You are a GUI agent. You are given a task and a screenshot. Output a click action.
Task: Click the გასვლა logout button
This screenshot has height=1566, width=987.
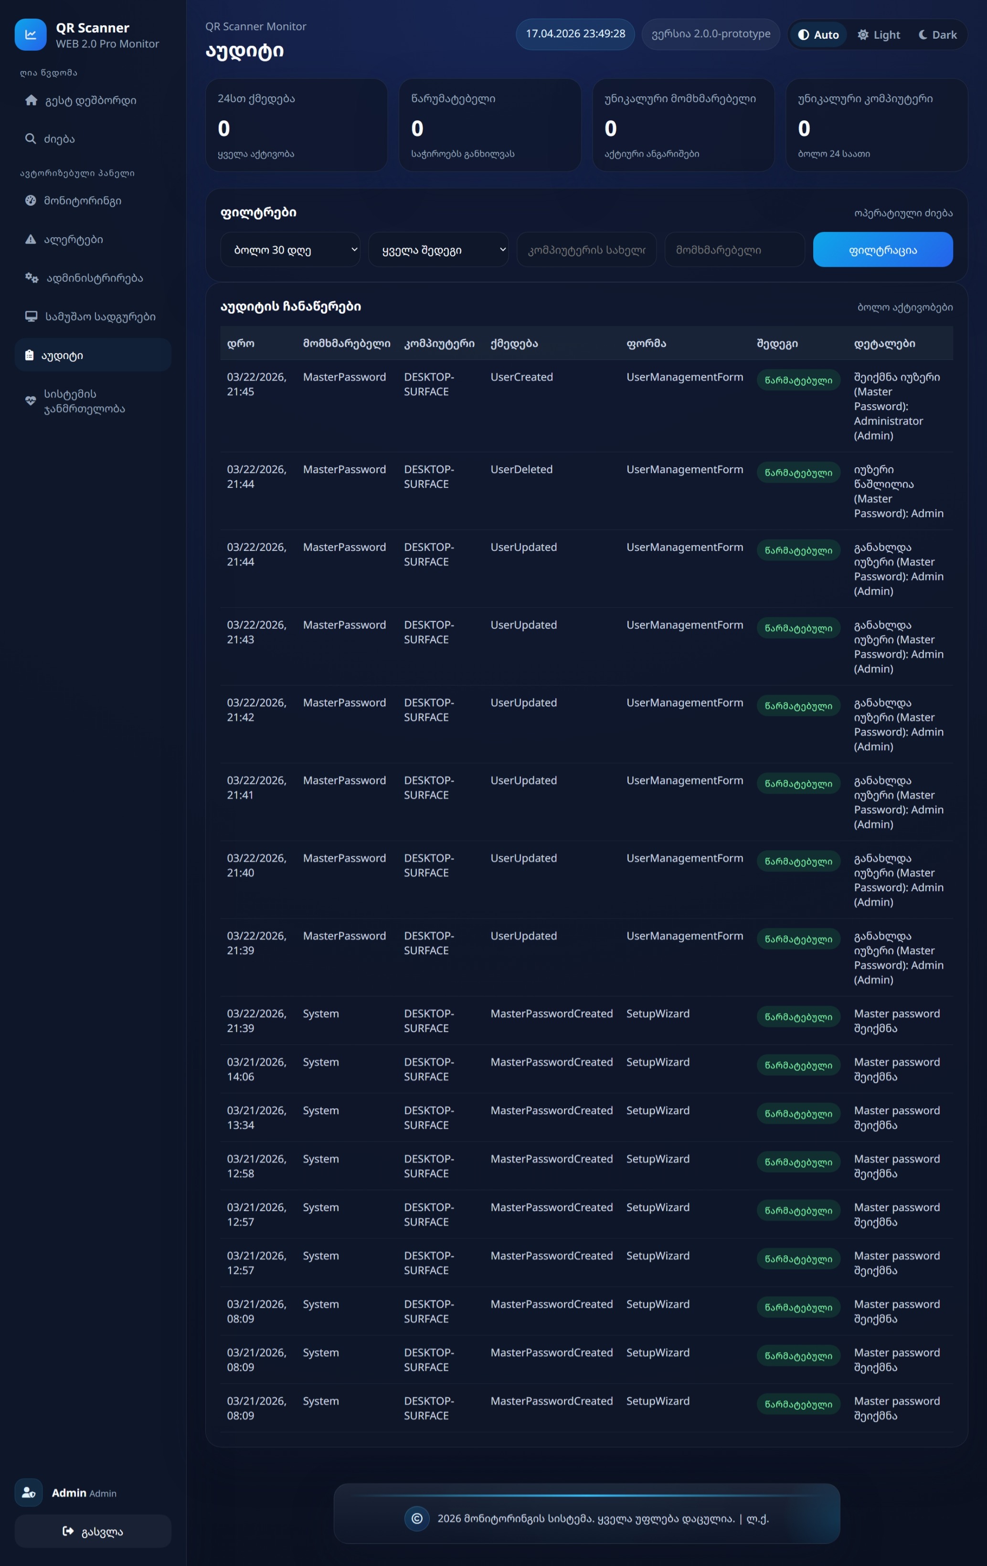pyautogui.click(x=93, y=1531)
